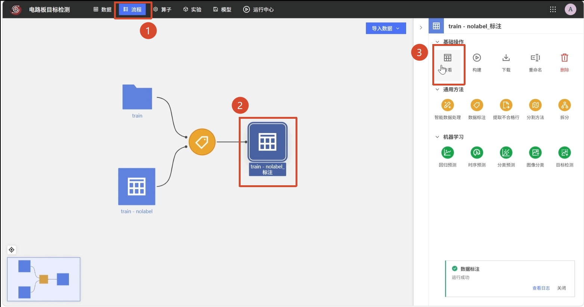
Task: Open the 实验 tab
Action: (192, 9)
